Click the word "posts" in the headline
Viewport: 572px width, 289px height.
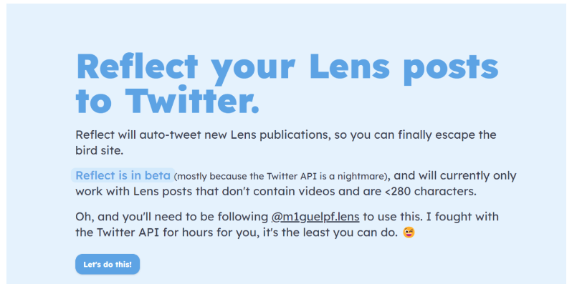pos(451,69)
